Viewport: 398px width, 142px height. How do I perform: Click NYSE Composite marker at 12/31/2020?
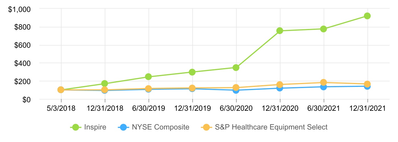click(280, 88)
